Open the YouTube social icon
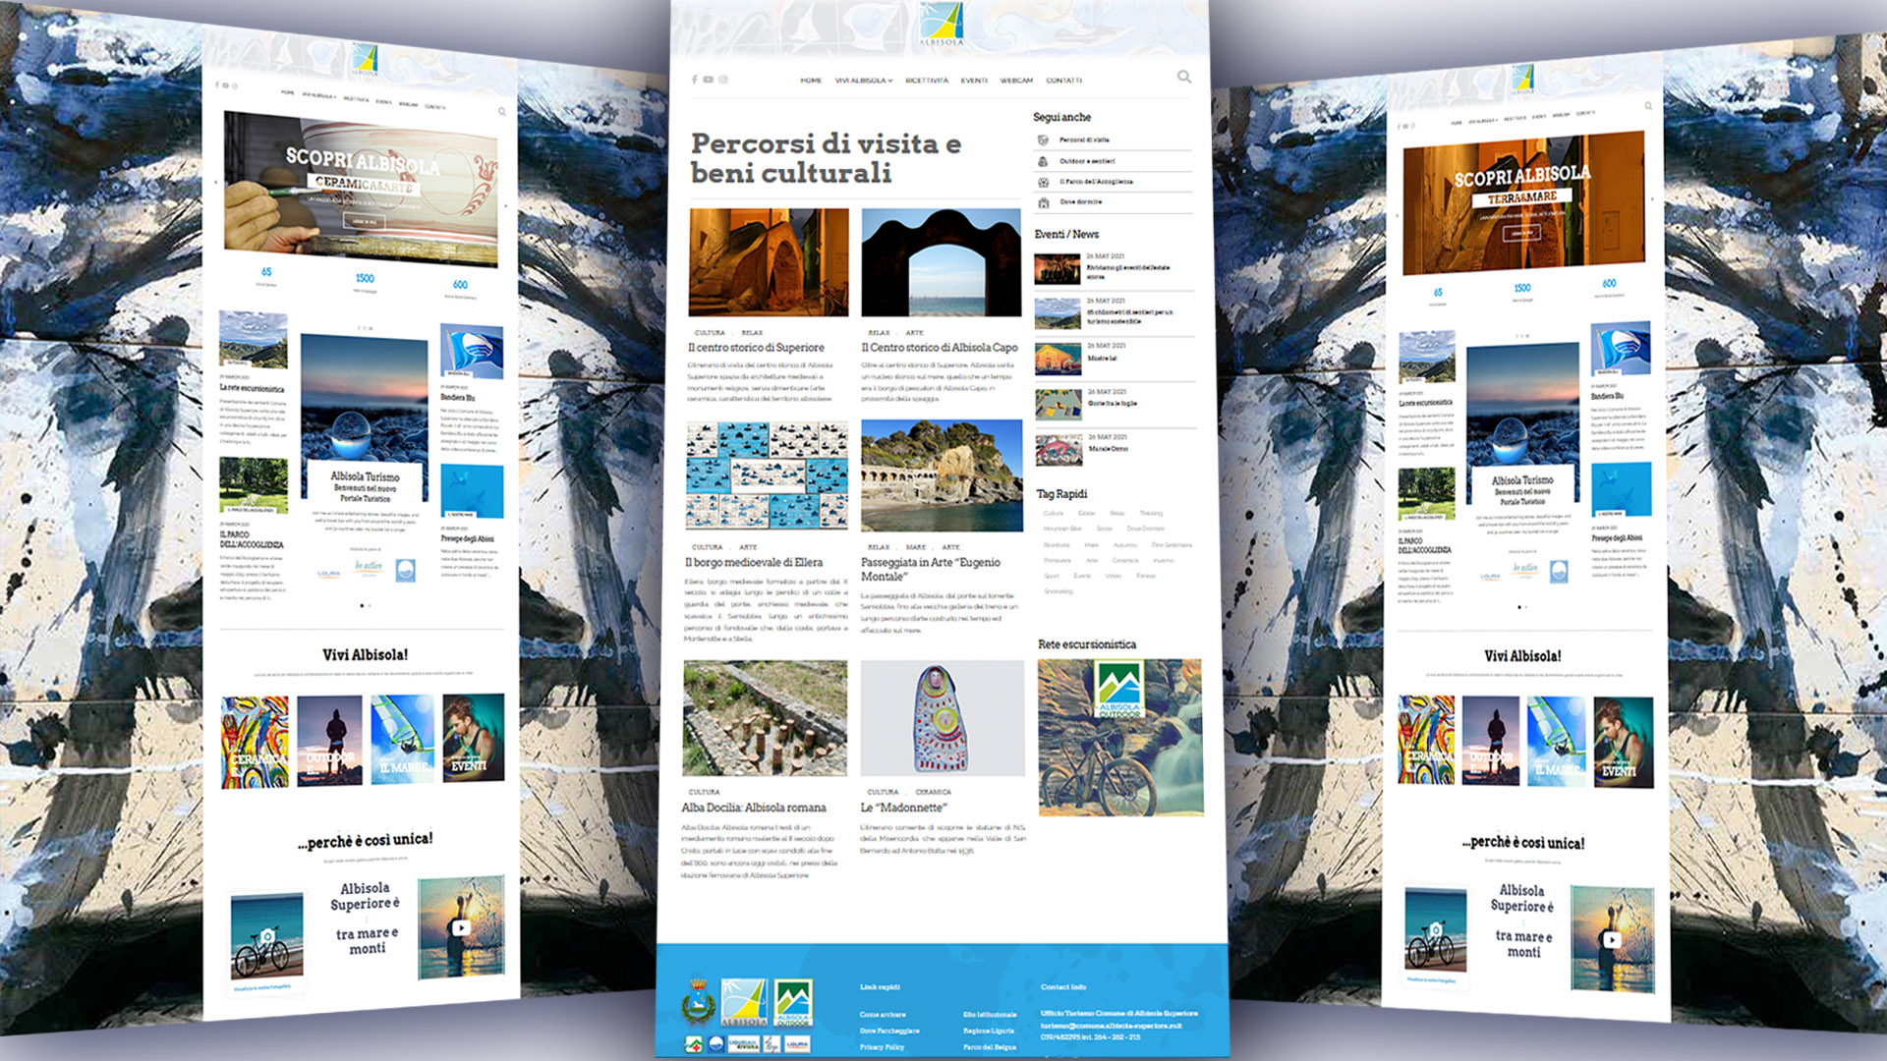1887x1061 pixels. click(x=708, y=80)
